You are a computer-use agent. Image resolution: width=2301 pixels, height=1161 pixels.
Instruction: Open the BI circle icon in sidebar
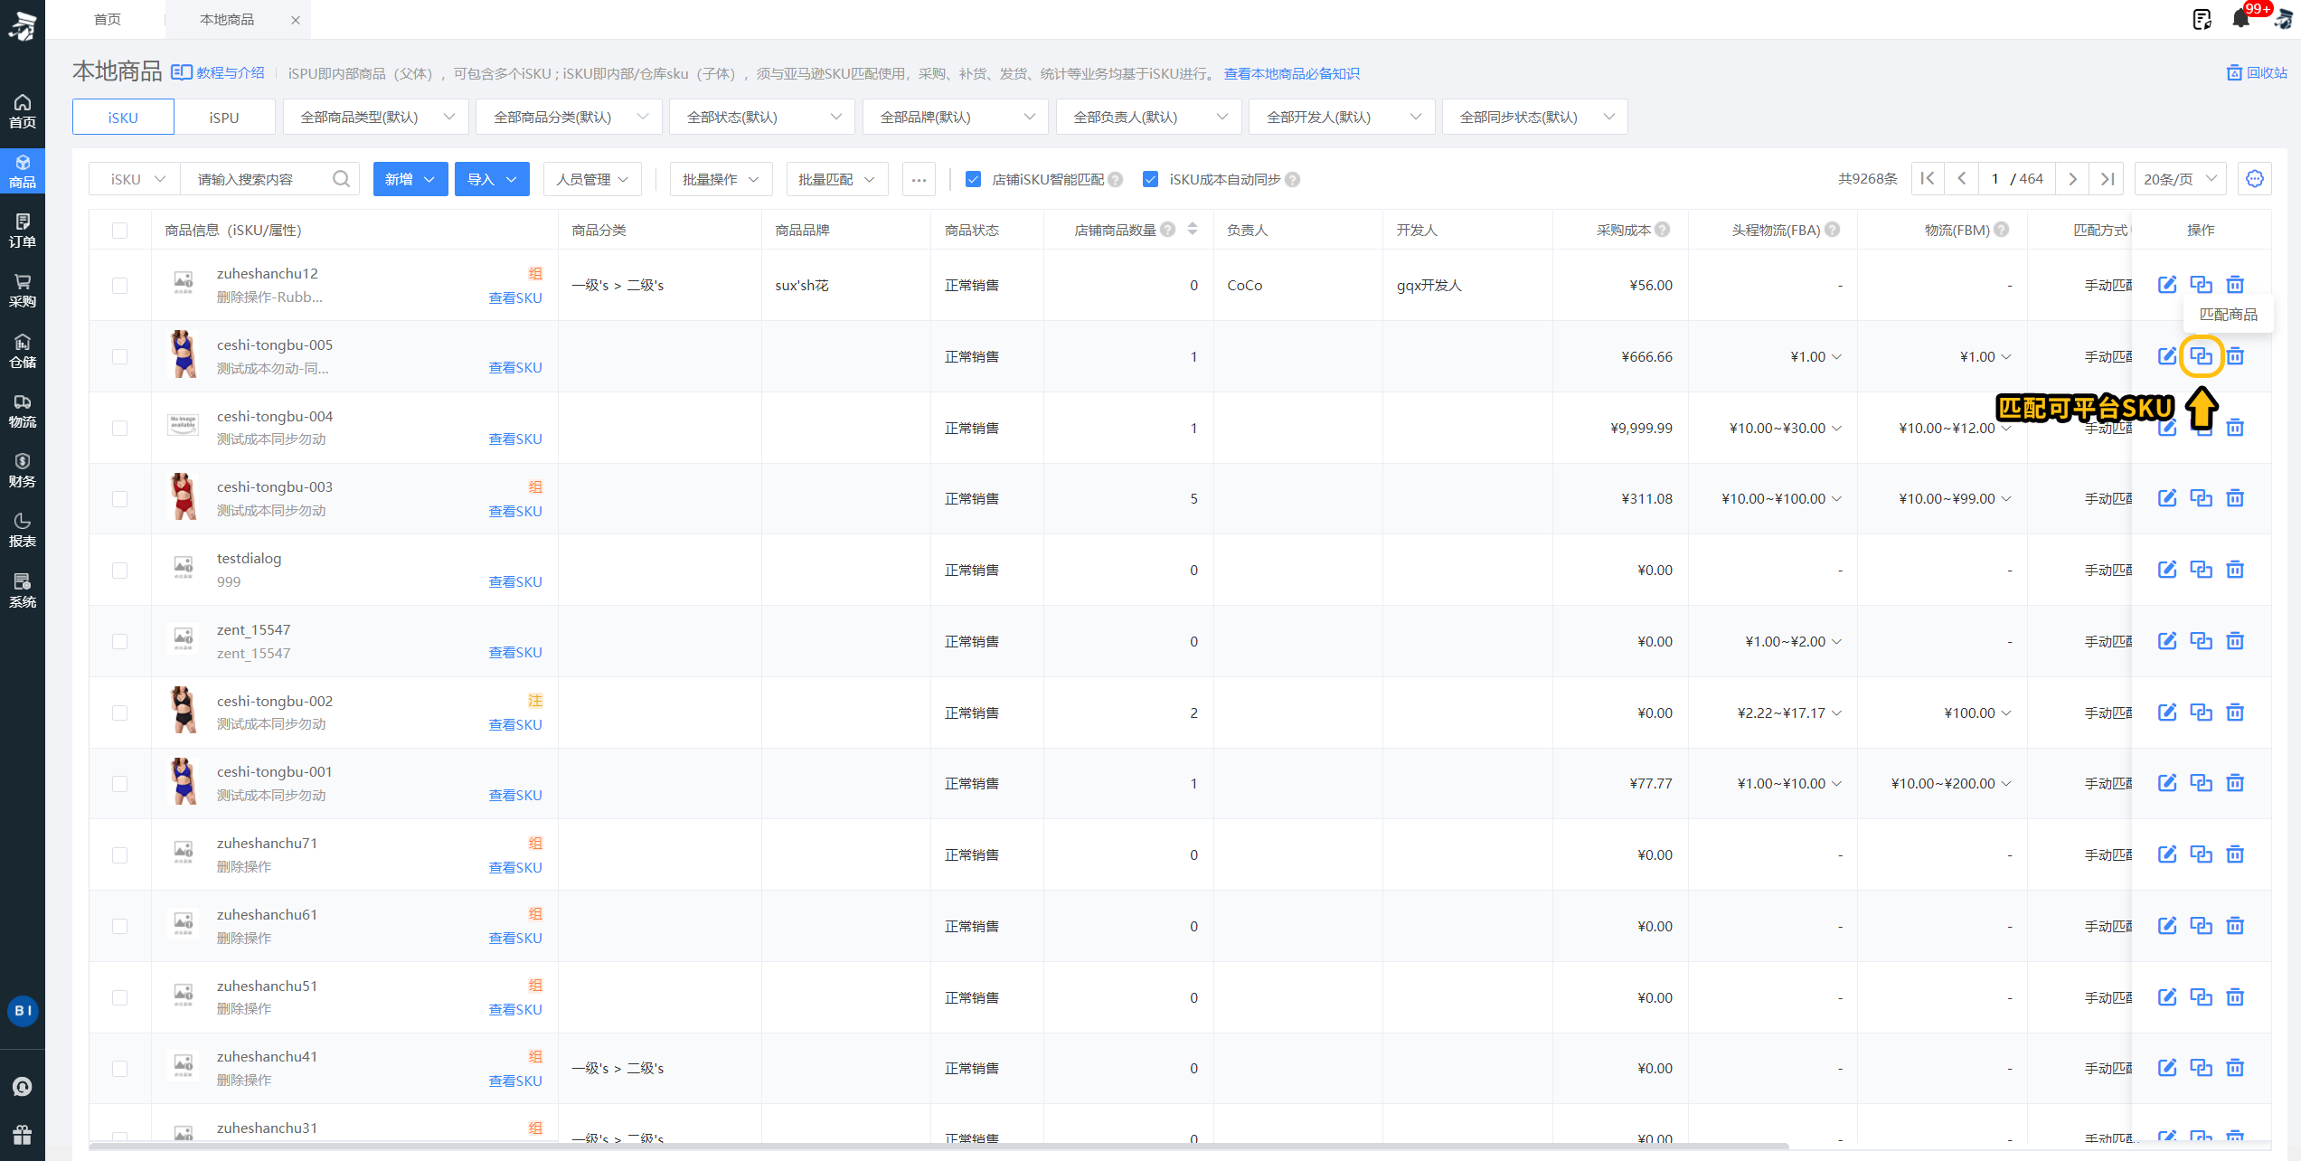(x=23, y=1010)
